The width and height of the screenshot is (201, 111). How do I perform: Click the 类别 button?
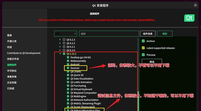click(165, 34)
